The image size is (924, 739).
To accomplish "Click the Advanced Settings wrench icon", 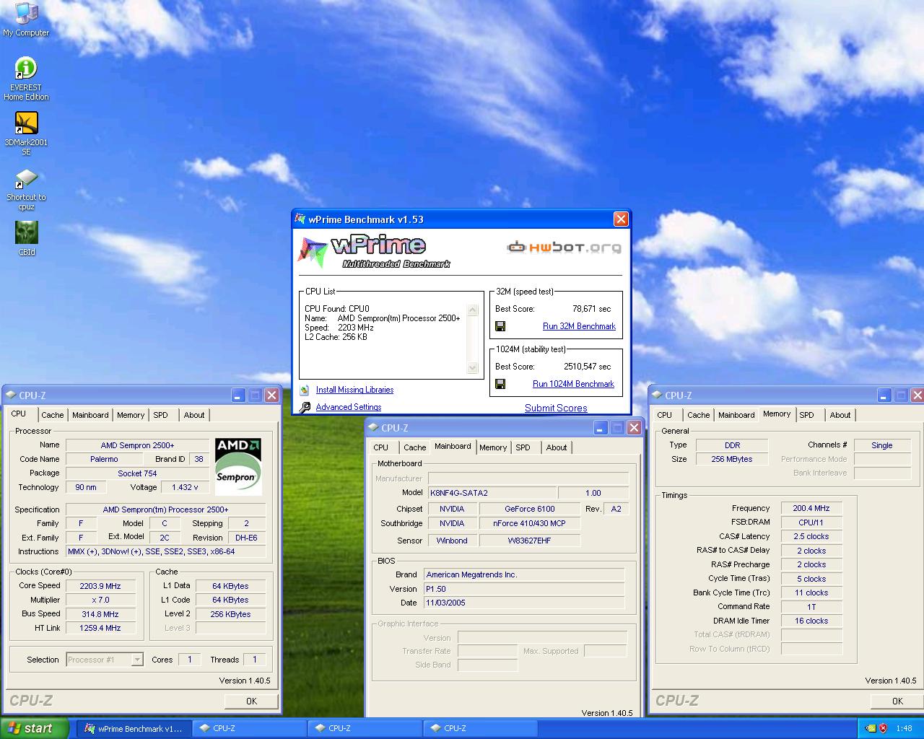I will tap(305, 407).
